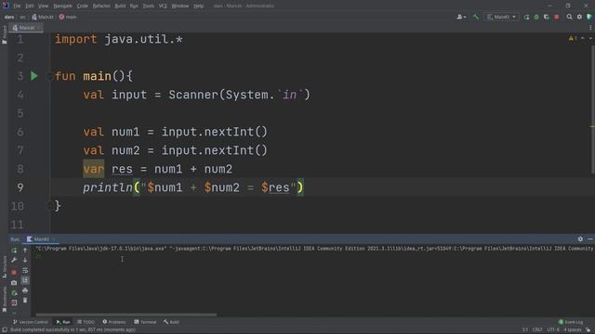This screenshot has width=595, height=334.
Task: Click the 4 spaces indent status entry
Action: 572,330
